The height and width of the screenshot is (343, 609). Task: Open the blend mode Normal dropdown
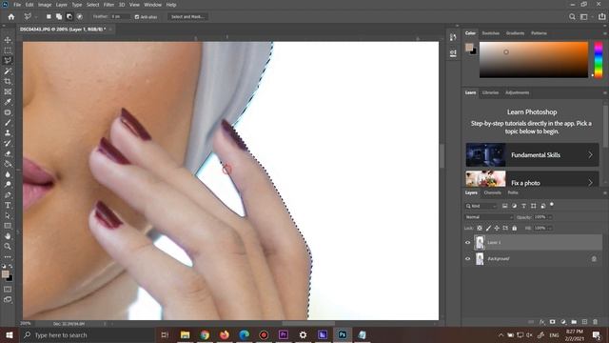pos(489,217)
